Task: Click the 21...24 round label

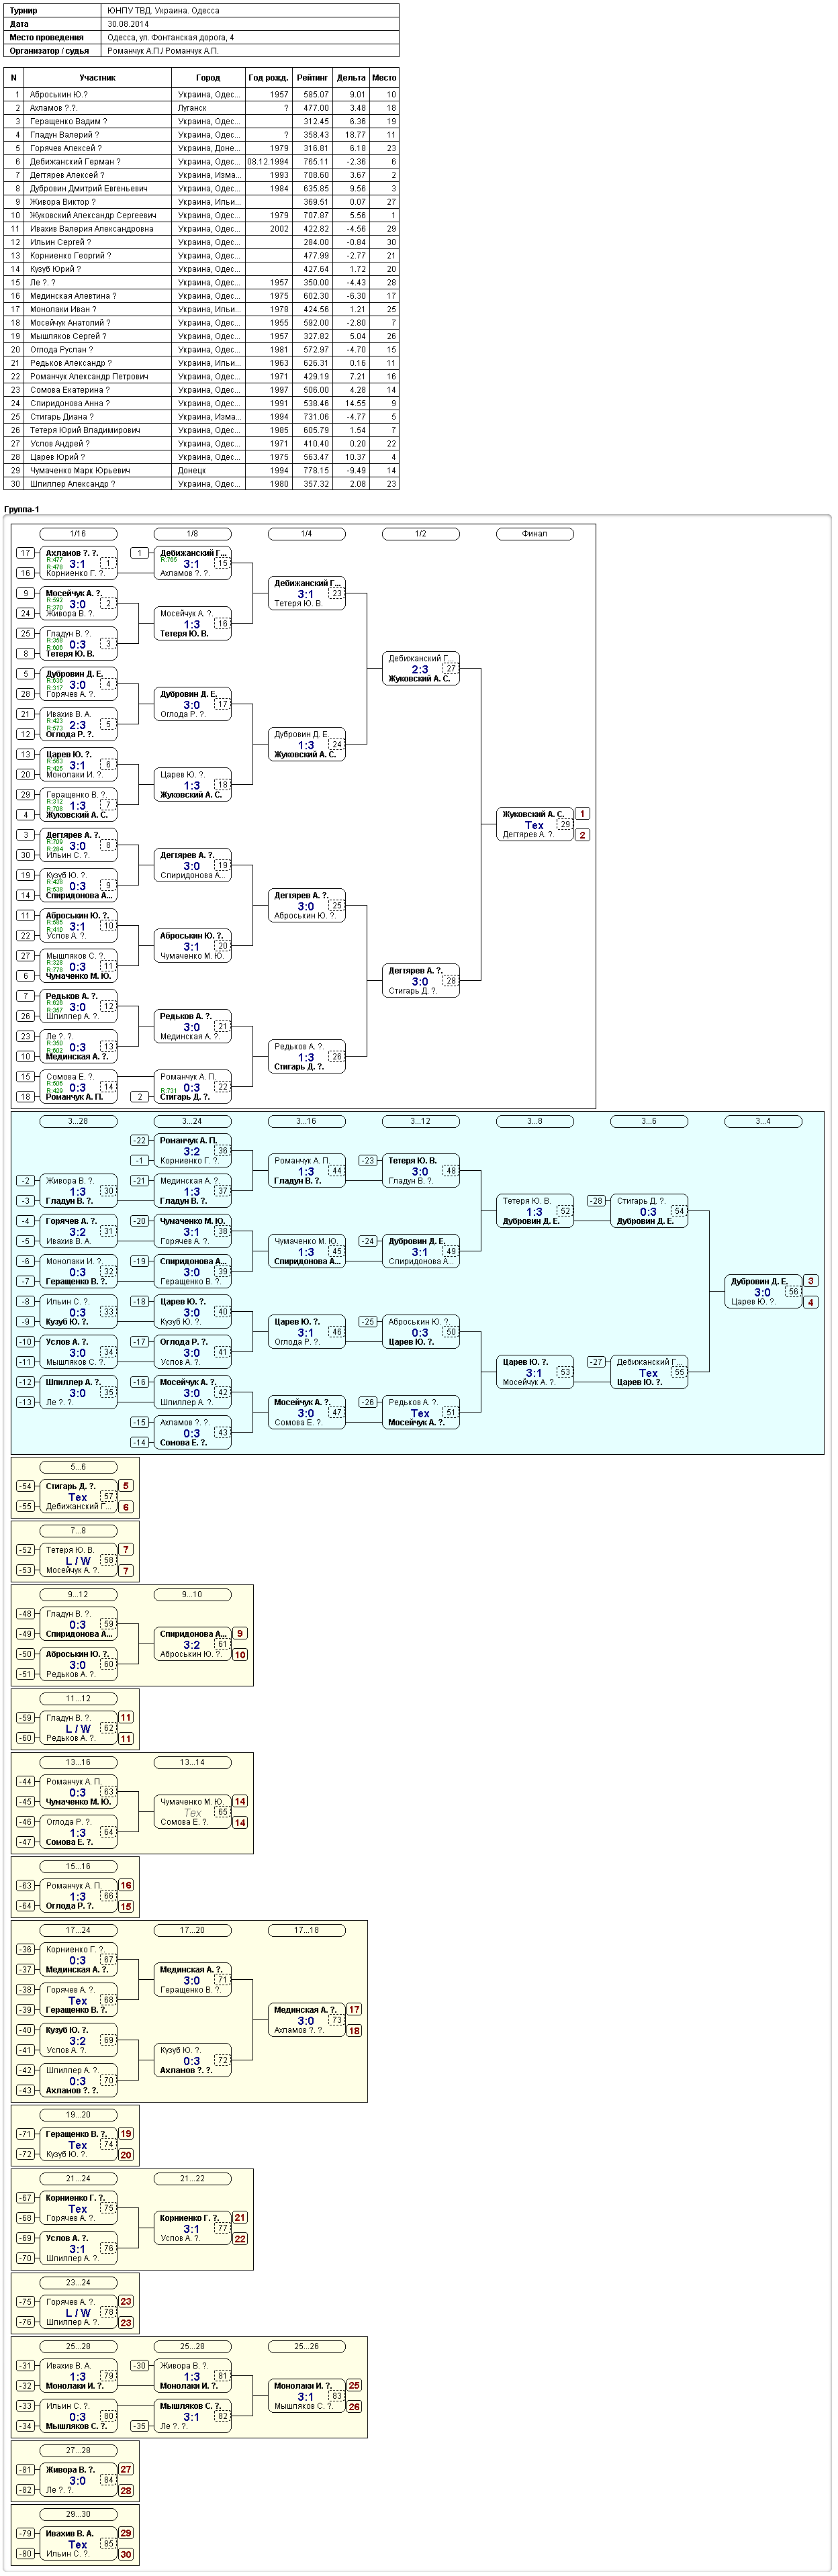Action: [78, 2179]
